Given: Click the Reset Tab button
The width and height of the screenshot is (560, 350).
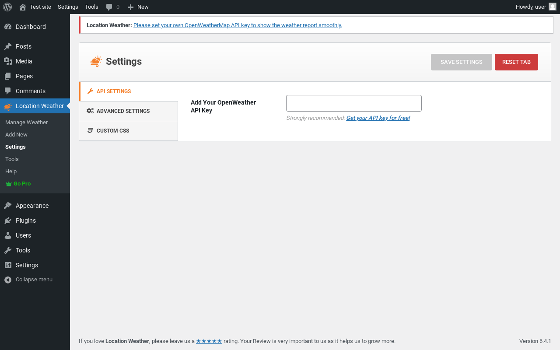Looking at the screenshot, I should pos(516,62).
